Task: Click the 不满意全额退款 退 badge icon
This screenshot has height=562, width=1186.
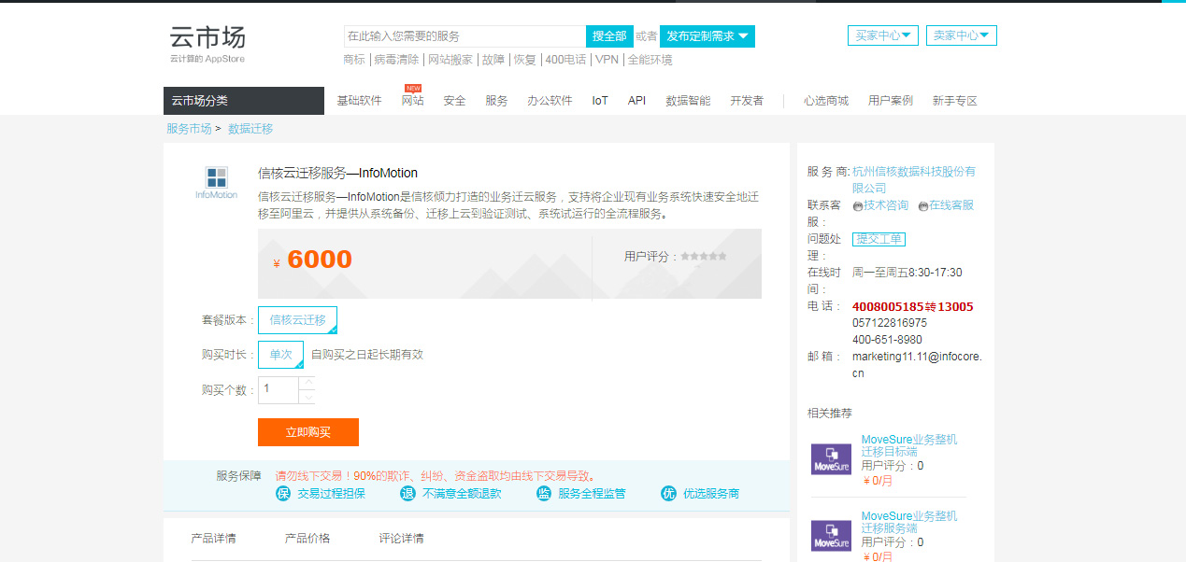Action: [x=407, y=493]
